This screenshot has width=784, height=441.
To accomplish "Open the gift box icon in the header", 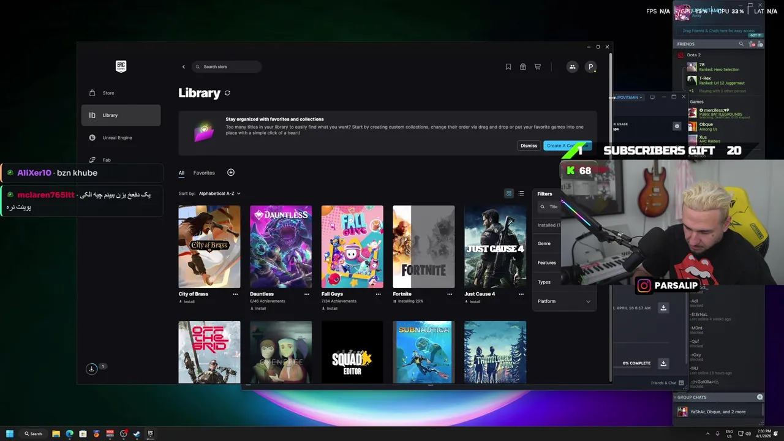I will point(523,67).
